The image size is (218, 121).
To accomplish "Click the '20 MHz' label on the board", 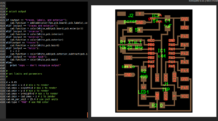I will pos(135,48).
